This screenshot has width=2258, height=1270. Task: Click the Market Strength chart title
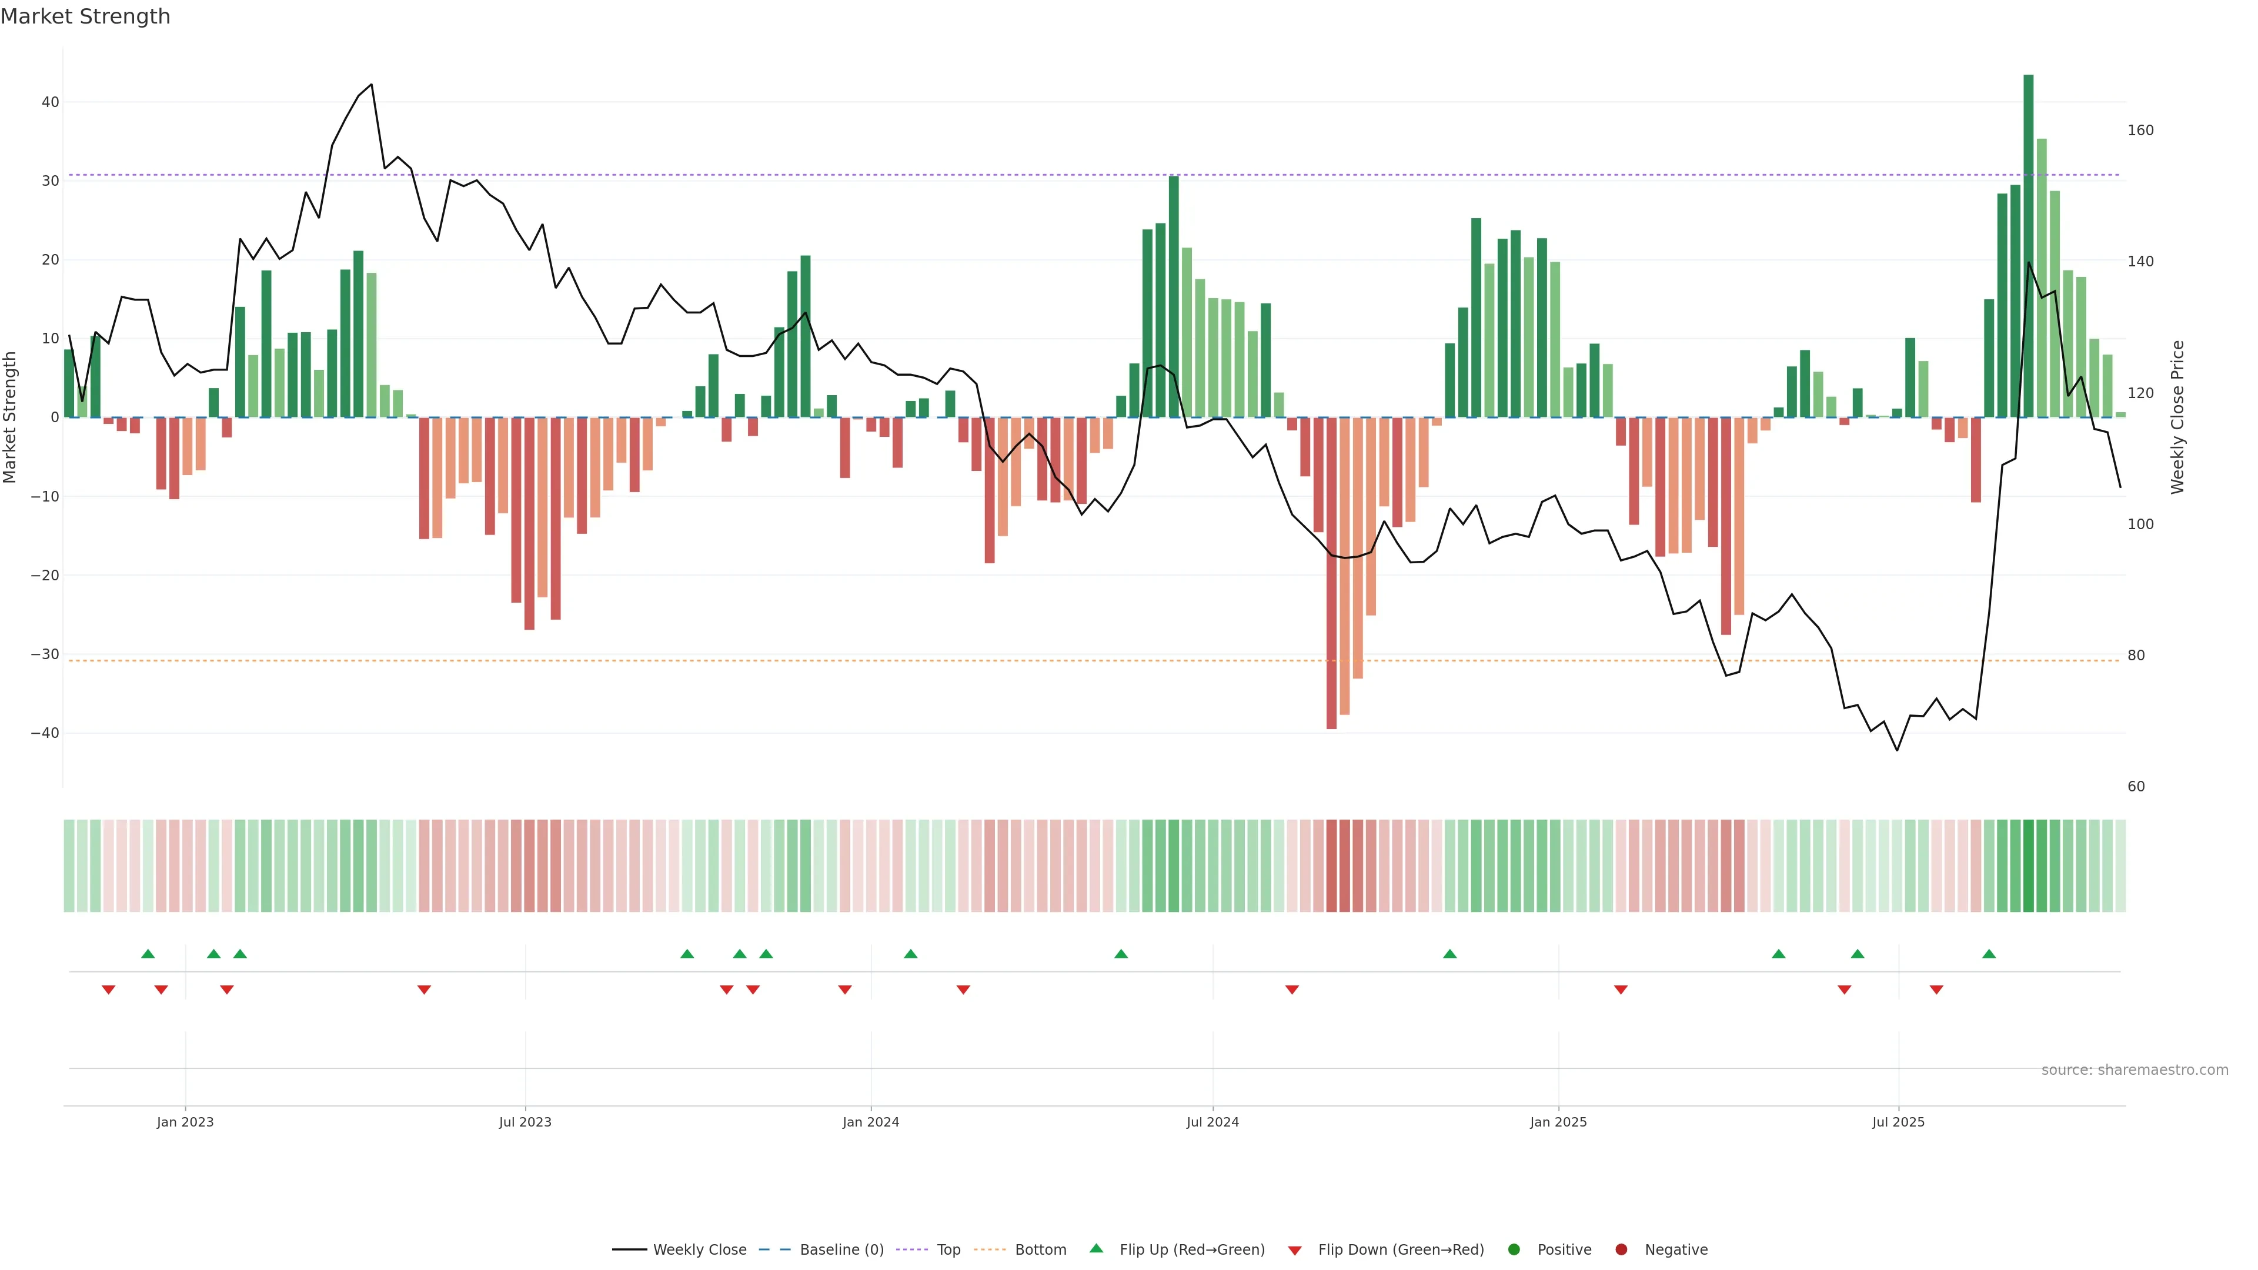point(85,16)
